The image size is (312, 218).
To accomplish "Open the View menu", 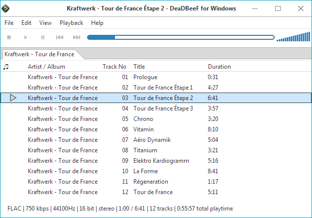I will [x=45, y=23].
